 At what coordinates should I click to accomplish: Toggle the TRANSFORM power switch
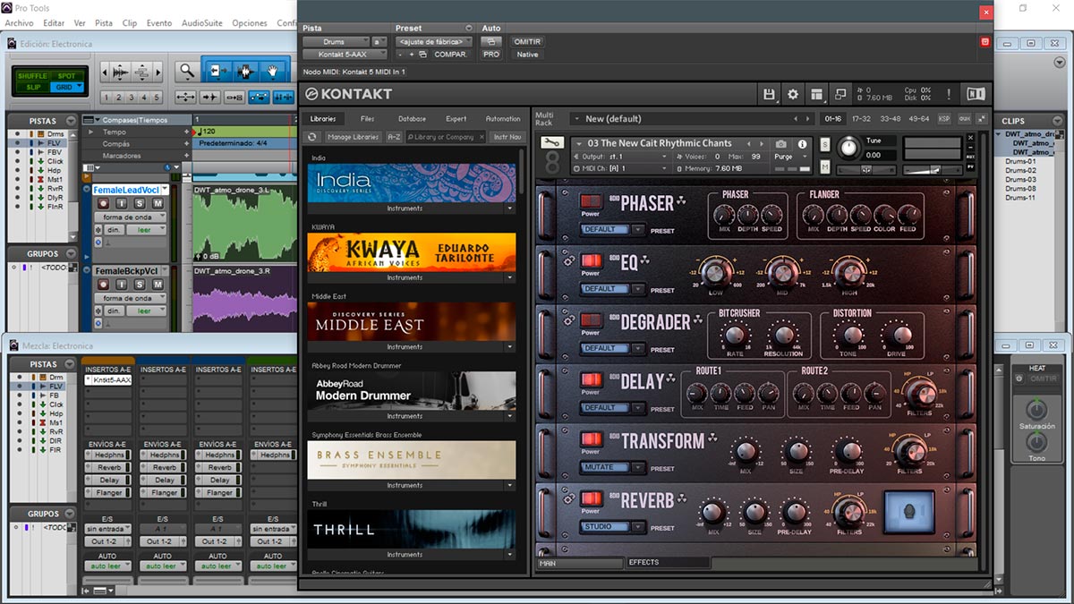tap(591, 439)
